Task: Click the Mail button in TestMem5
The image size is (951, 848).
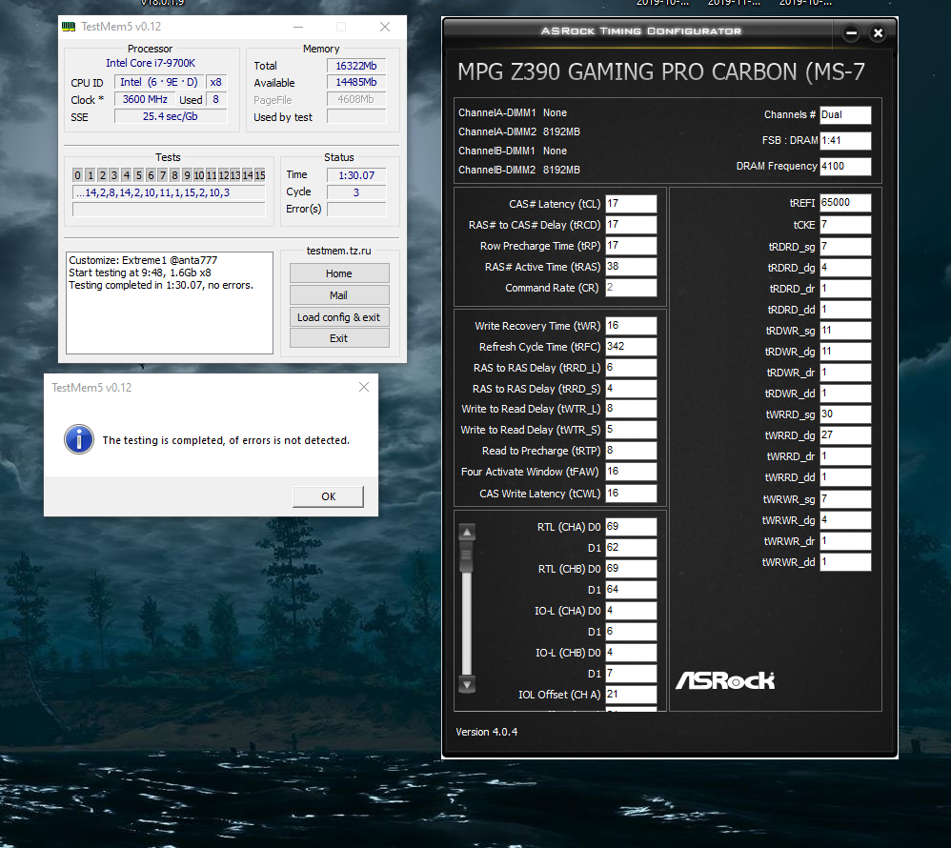Action: 339,295
